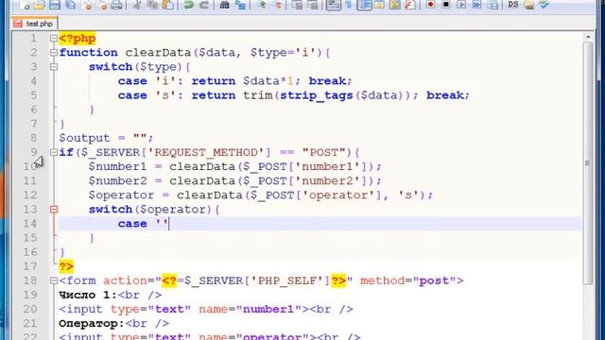Click line number 5 in the margin
This screenshot has width=605, height=340.
34,95
